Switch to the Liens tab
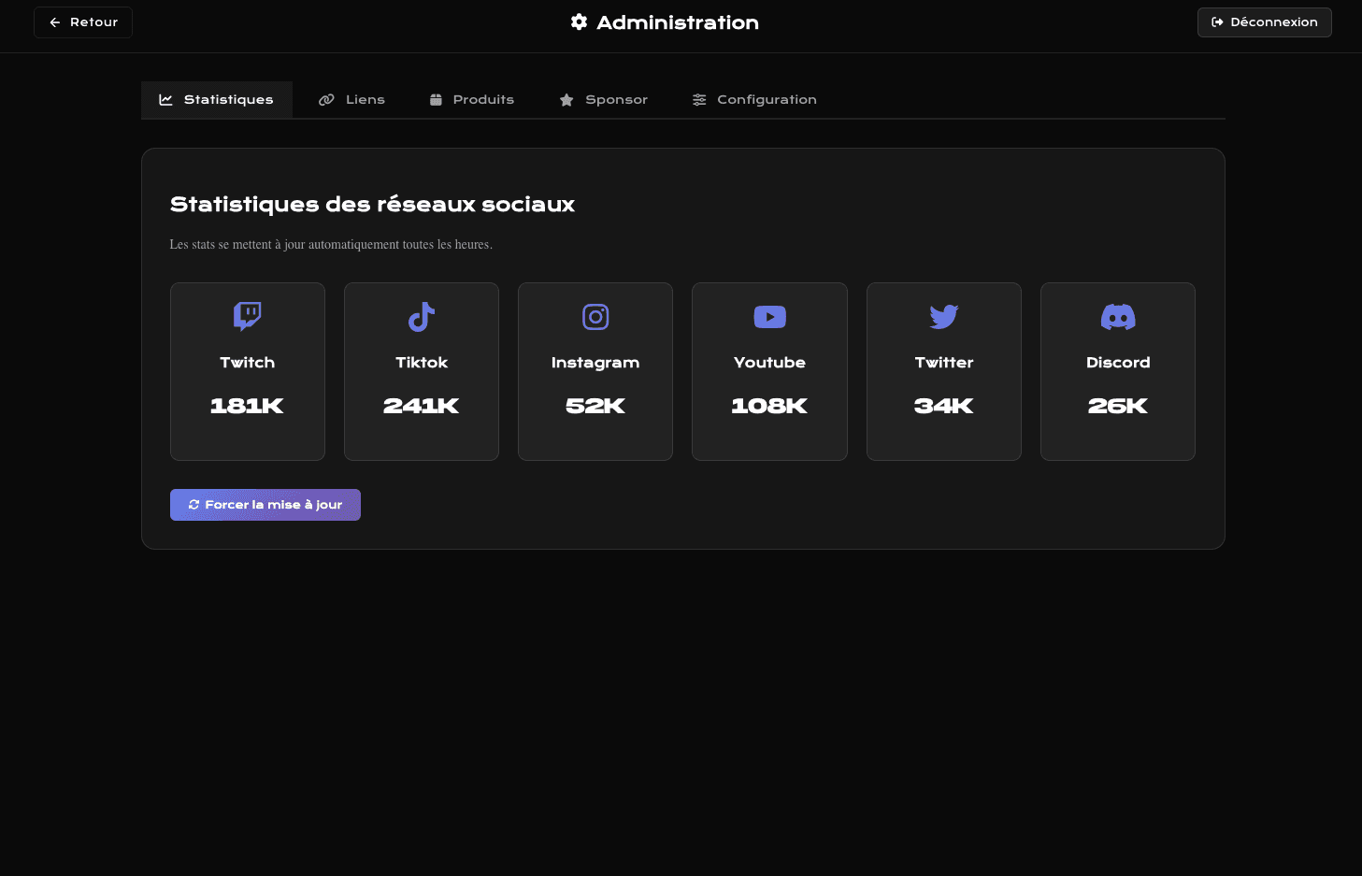This screenshot has width=1362, height=876. pos(351,99)
